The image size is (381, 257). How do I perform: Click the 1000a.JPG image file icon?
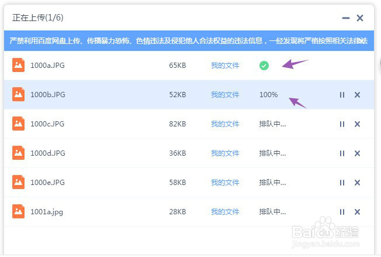19,65
